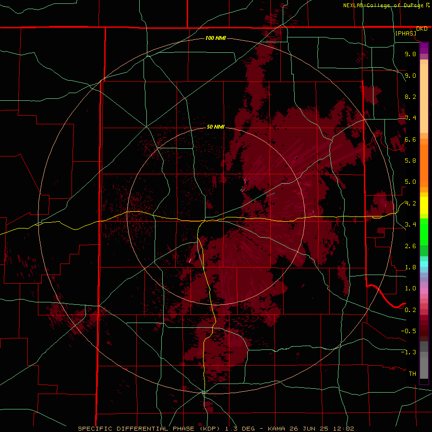Click the 0.2 value on color scale
This screenshot has height=432, width=432.
(x=410, y=310)
